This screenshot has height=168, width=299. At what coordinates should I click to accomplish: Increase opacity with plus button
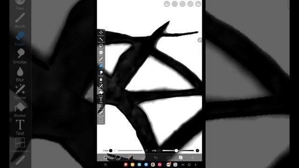click(197, 150)
